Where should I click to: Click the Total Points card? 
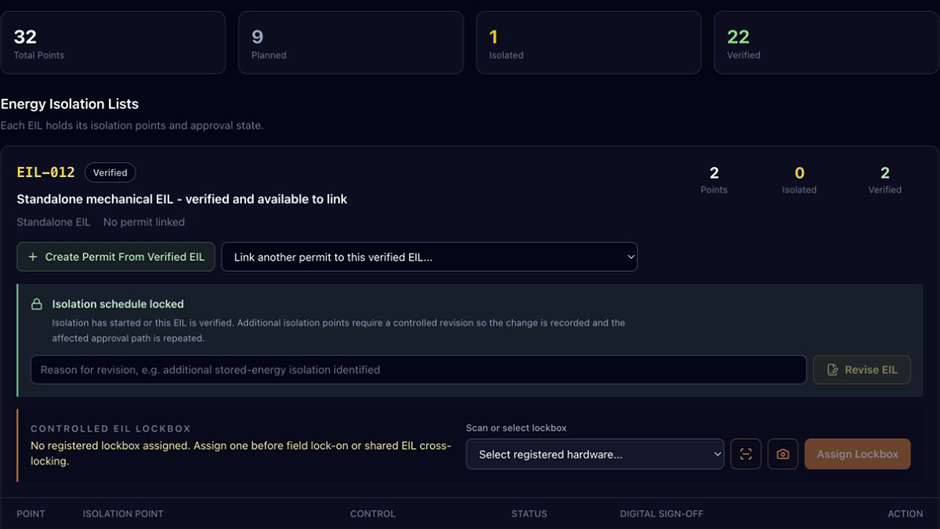[x=113, y=42]
